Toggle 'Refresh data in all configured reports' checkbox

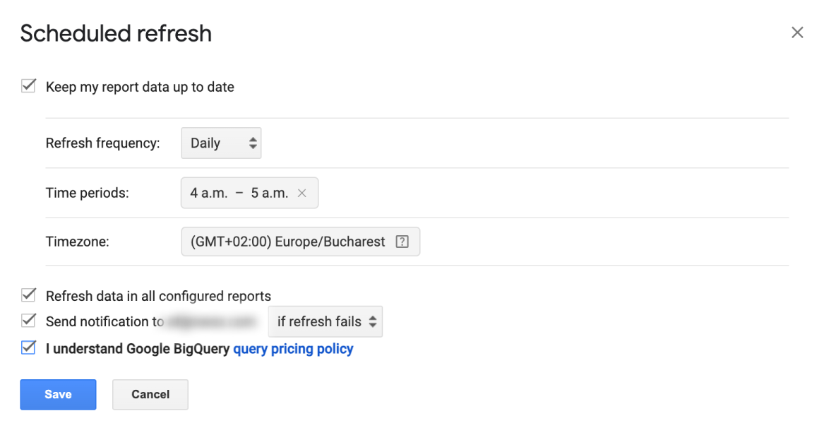[28, 295]
